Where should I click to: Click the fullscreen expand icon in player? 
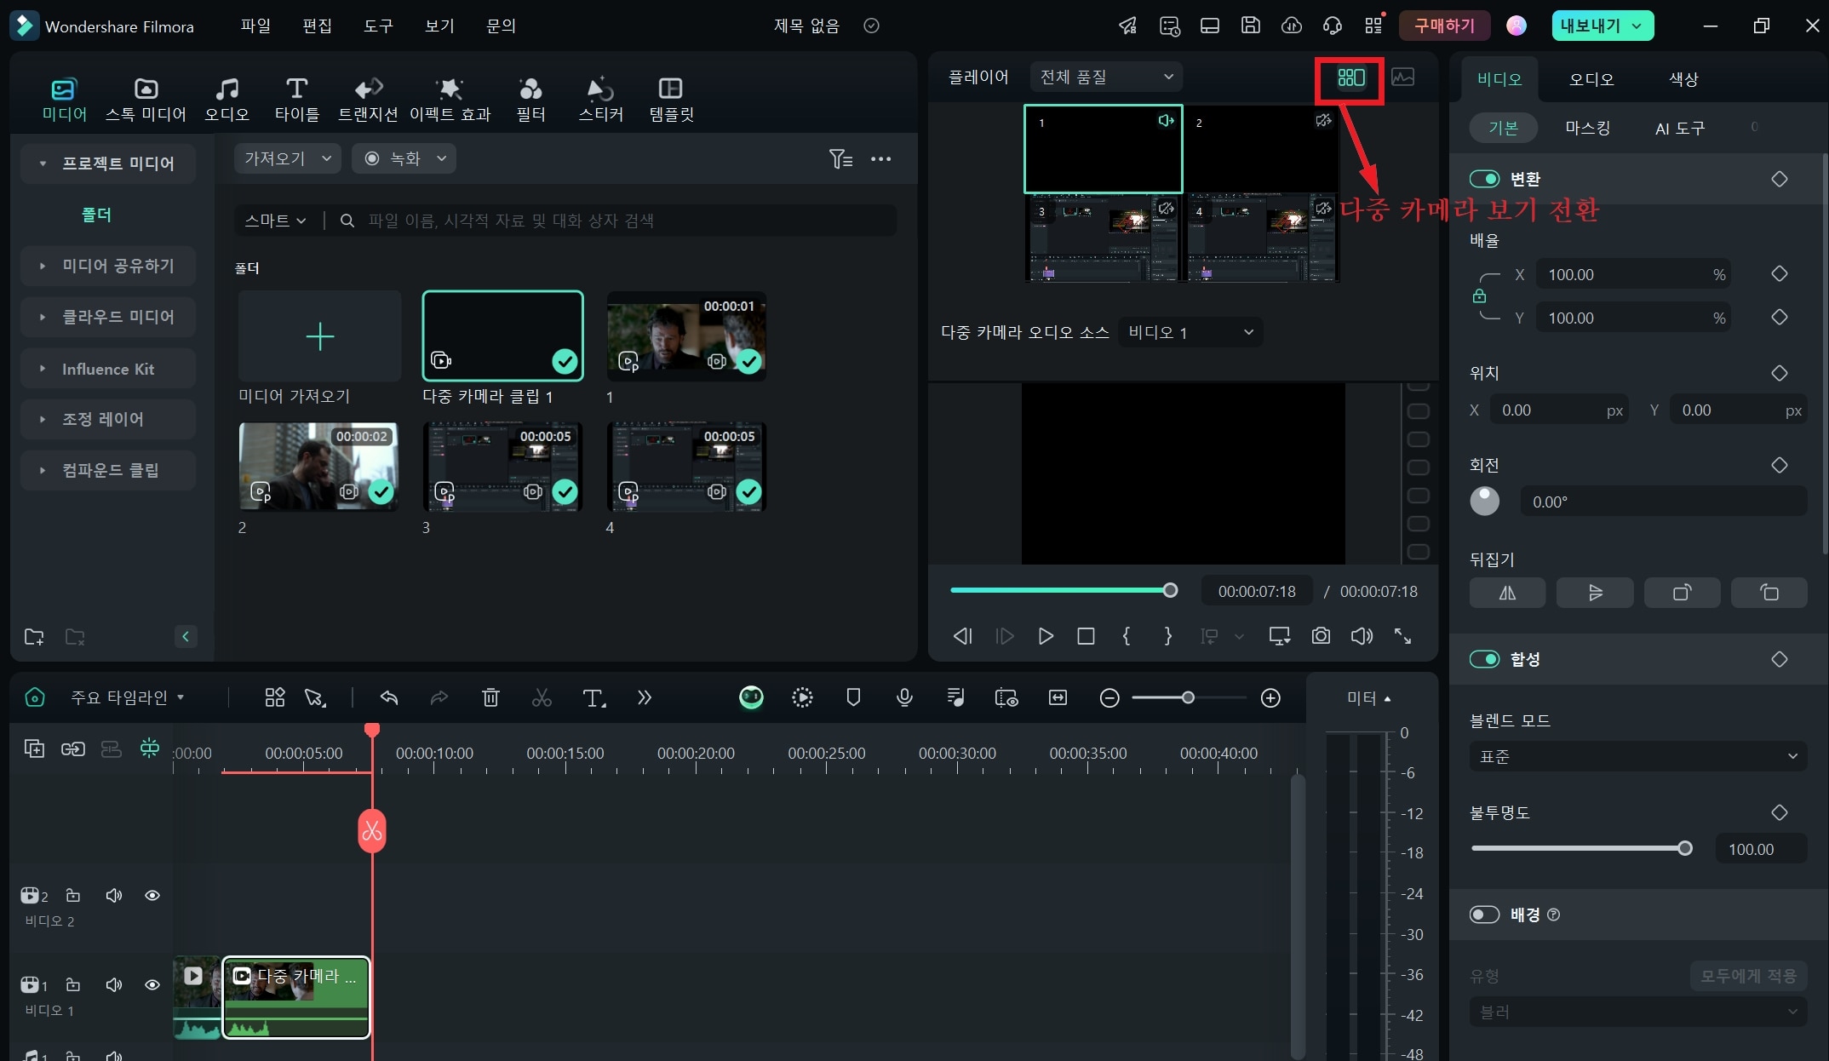pyautogui.click(x=1402, y=636)
